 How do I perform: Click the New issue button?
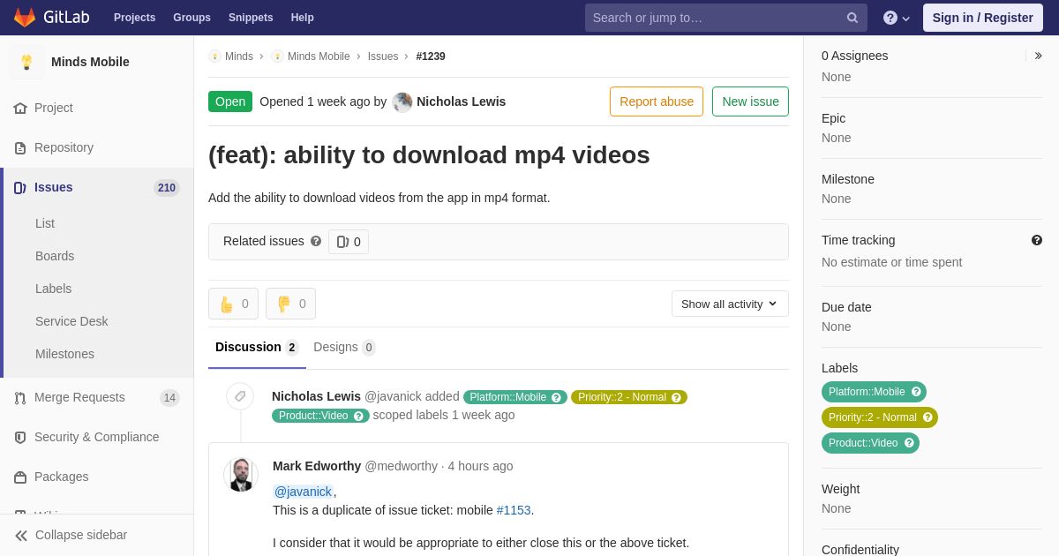coord(750,101)
